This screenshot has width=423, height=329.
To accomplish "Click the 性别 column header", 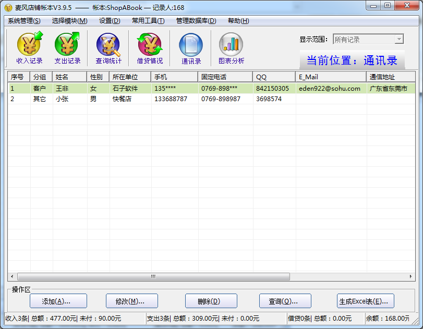I will pos(98,77).
